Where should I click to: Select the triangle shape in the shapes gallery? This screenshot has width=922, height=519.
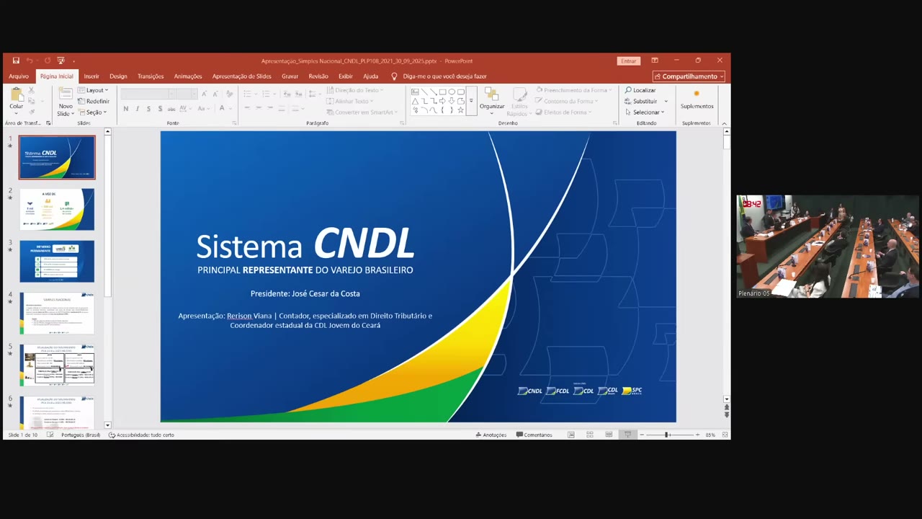click(x=415, y=102)
